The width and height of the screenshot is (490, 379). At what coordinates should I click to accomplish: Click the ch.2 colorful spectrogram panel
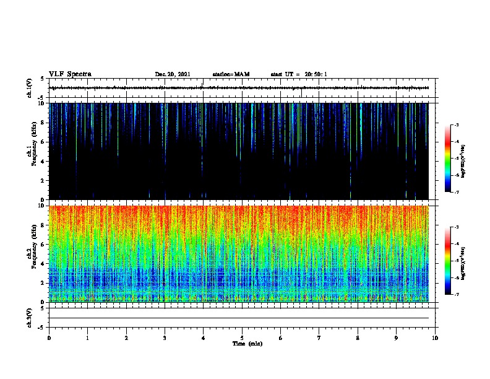(239, 254)
